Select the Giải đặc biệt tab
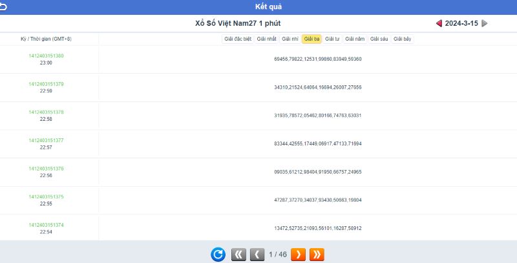The height and width of the screenshot is (263, 517). click(x=238, y=39)
